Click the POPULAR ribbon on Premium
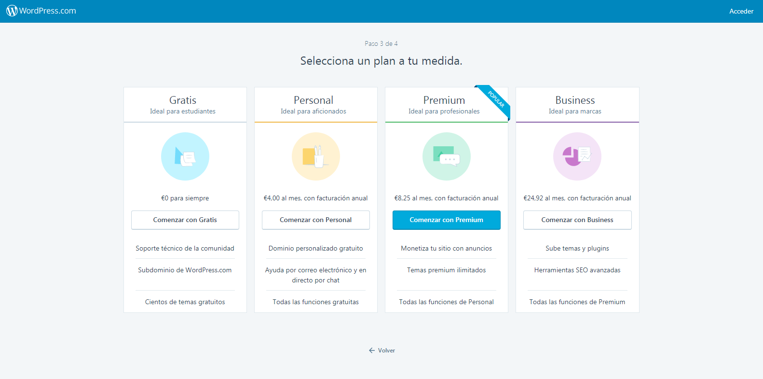763x379 pixels. coord(495,100)
